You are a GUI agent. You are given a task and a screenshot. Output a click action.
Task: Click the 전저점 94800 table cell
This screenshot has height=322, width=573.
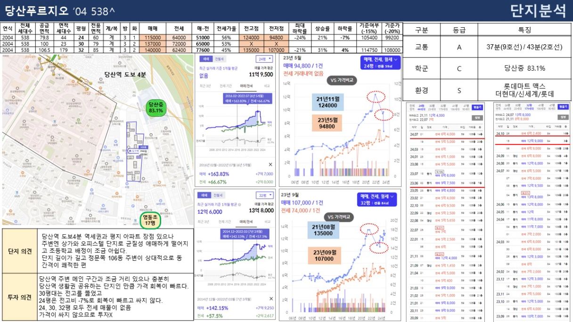pyautogui.click(x=276, y=37)
